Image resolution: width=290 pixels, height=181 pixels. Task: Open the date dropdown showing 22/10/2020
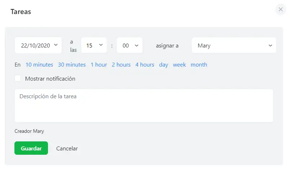point(38,45)
